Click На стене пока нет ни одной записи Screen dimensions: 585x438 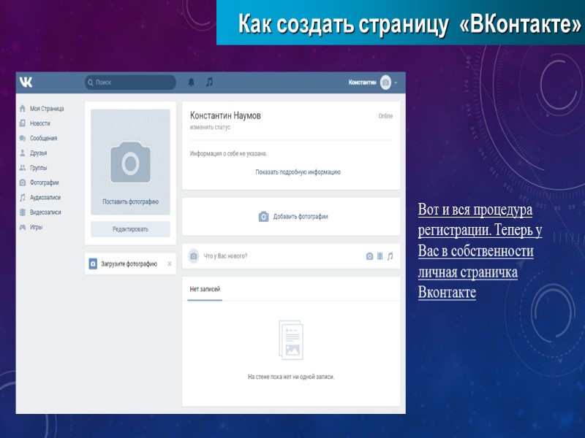[291, 377]
